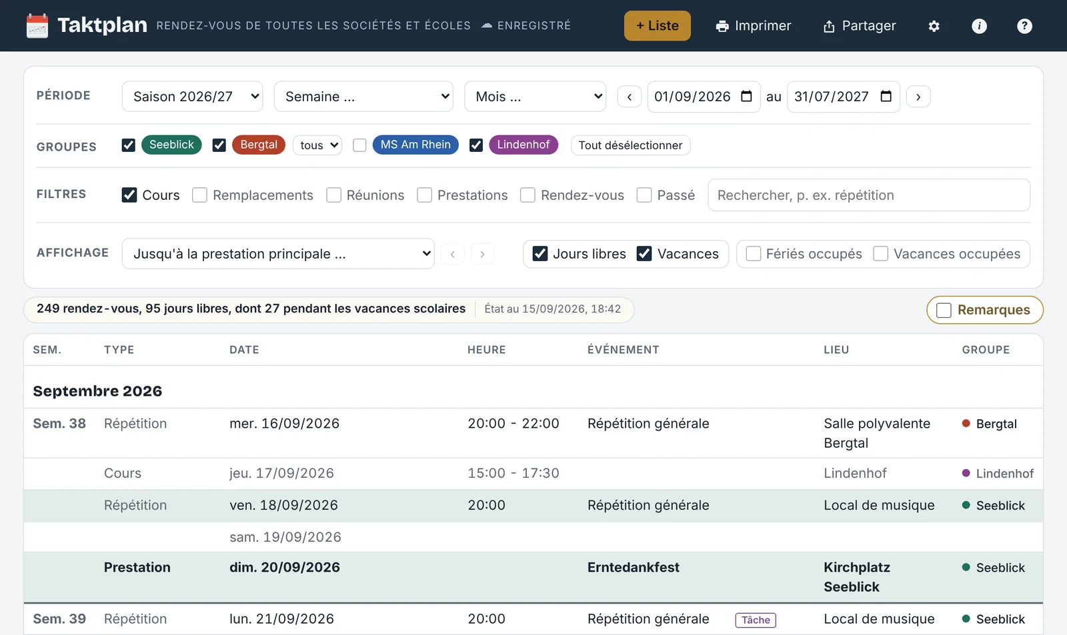Click the Septembre 2026 month heading
The height and width of the screenshot is (635, 1067).
pos(97,391)
